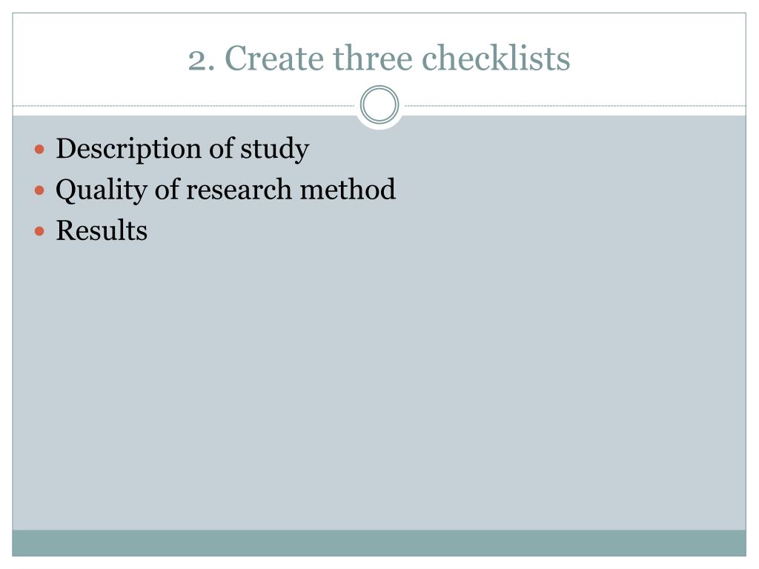The image size is (759, 569).
Task: Click the dashed divider left of the circle
Action: (x=185, y=106)
